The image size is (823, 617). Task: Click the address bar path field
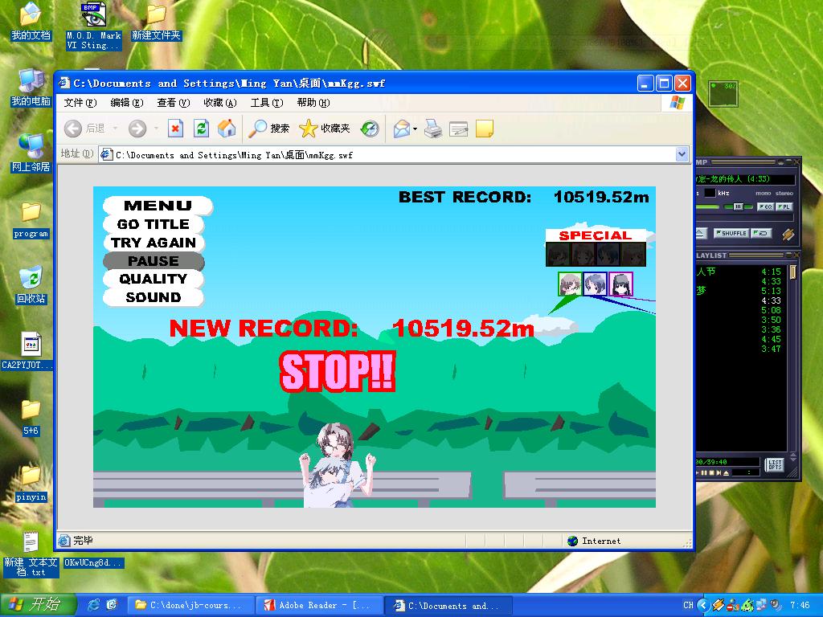pos(387,155)
